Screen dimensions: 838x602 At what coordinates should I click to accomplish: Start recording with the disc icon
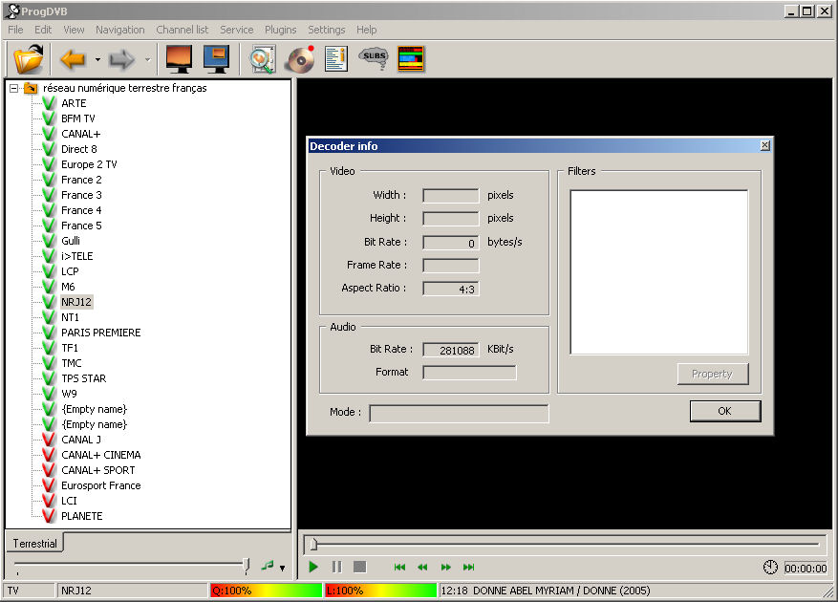pos(299,59)
